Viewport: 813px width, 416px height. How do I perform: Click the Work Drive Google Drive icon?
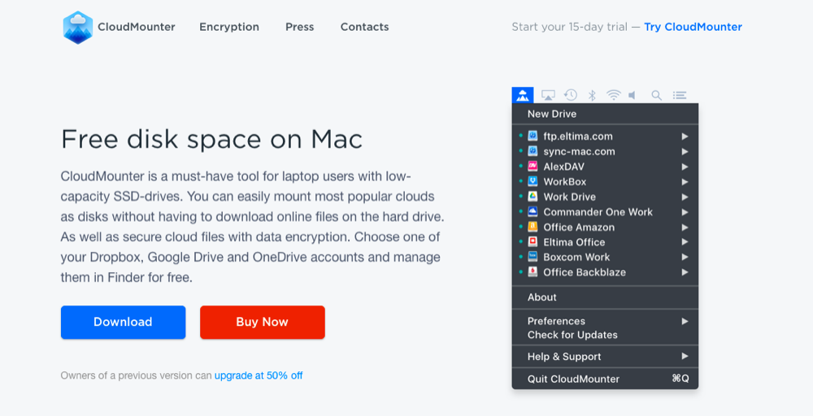(x=533, y=197)
